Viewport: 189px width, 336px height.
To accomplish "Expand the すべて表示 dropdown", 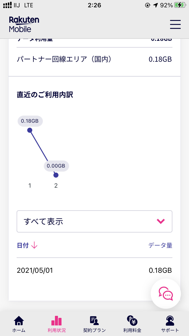I will click(94, 221).
